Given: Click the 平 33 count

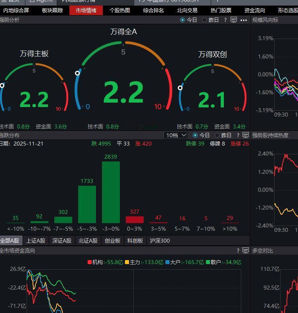Looking at the screenshot, I should 123,144.
